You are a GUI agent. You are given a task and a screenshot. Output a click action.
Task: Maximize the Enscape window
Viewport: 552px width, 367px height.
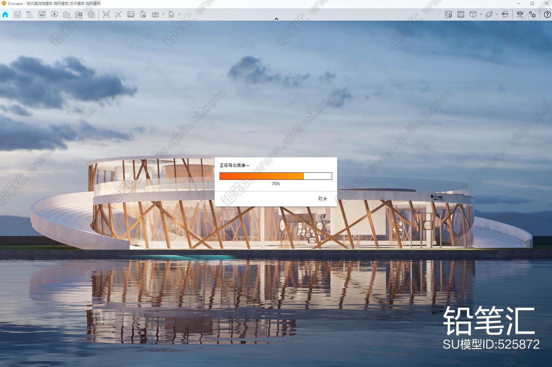click(532, 4)
